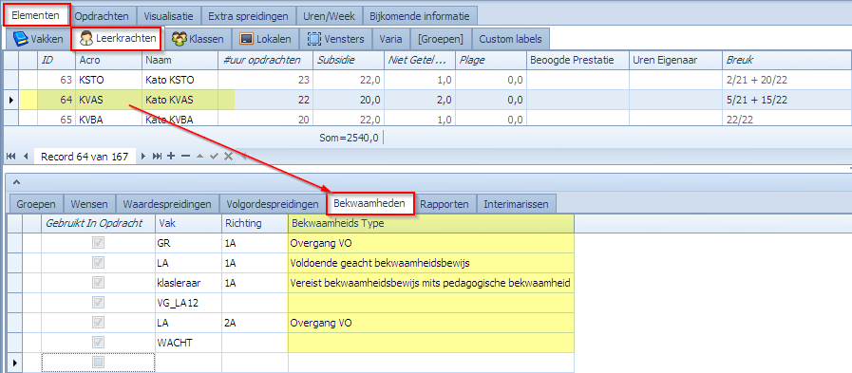Select the Elementen main tab
The image size is (852, 373).
coord(36,15)
